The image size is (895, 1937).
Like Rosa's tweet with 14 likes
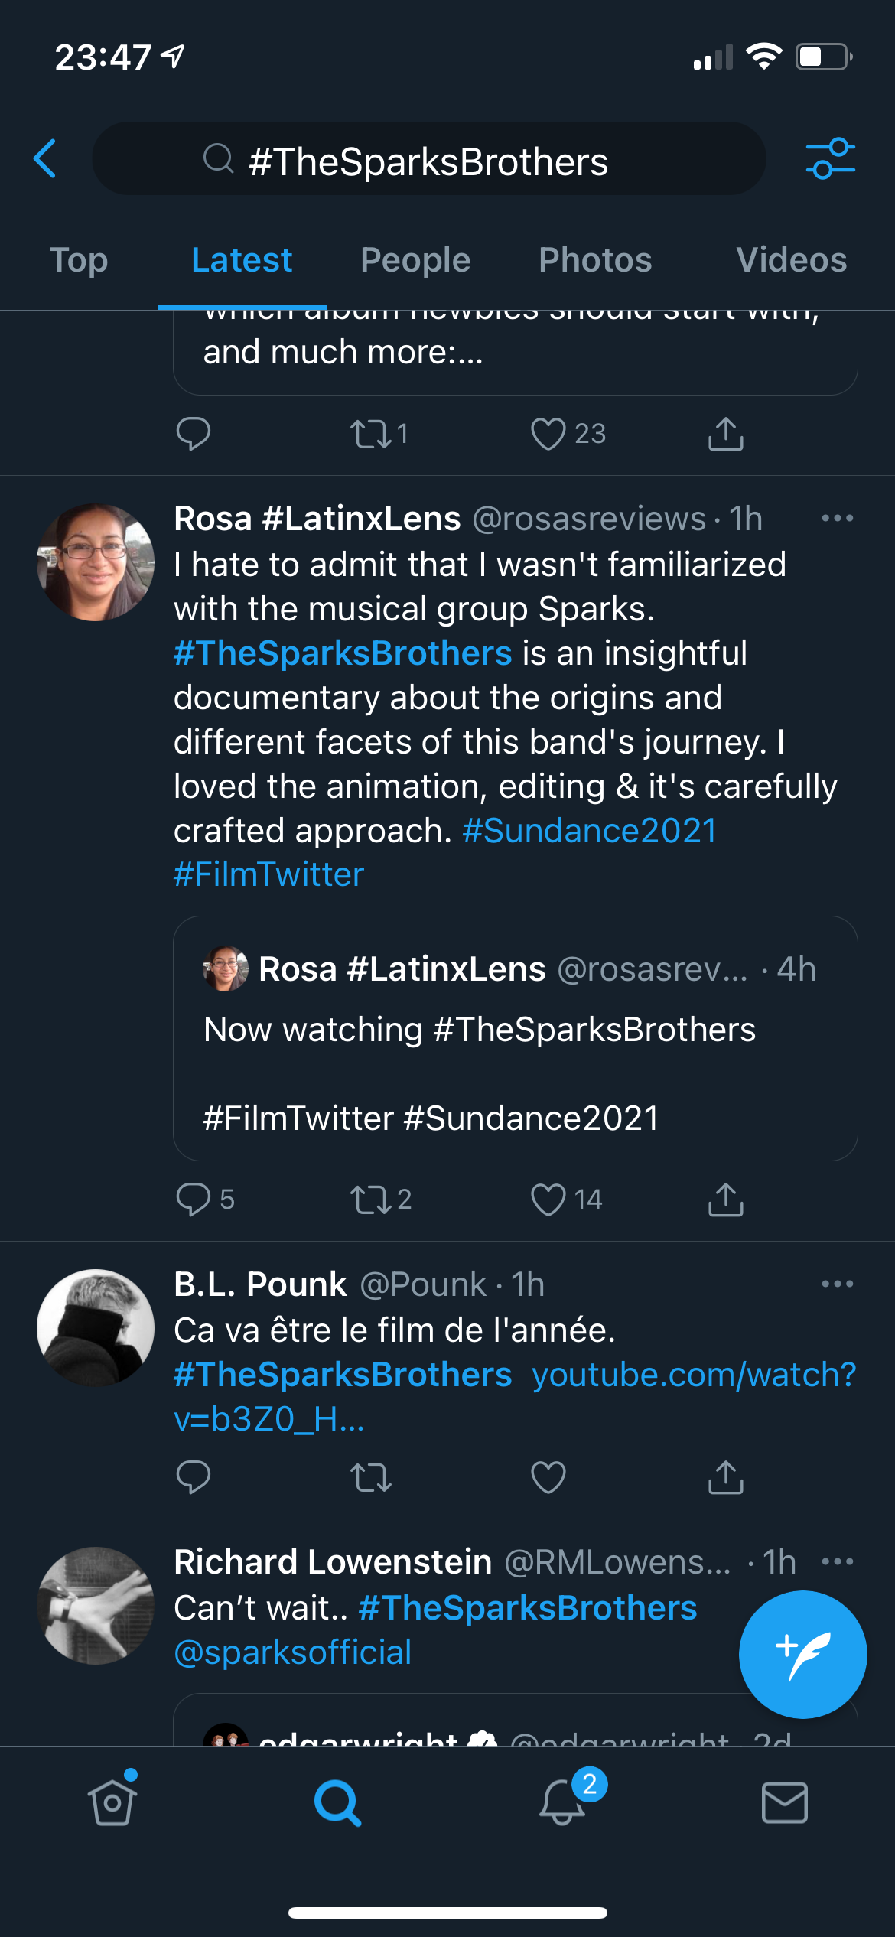coord(548,1199)
